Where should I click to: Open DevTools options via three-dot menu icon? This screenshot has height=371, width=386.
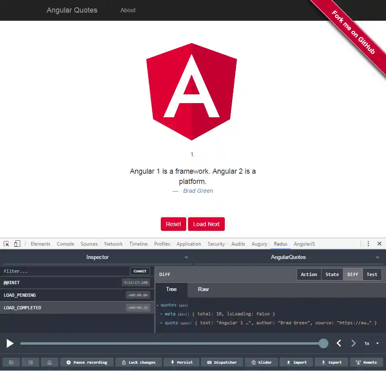(x=368, y=244)
